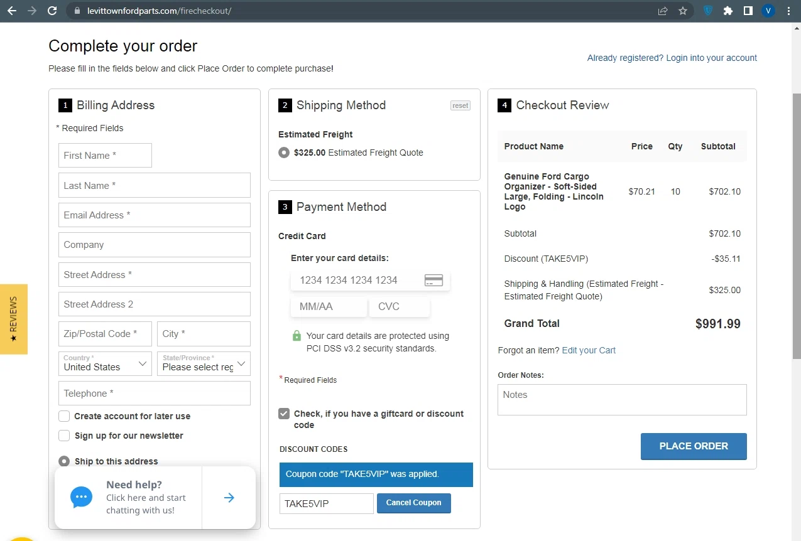This screenshot has height=541, width=801.
Task: Open the Extensions puzzle icon
Action: point(728,11)
